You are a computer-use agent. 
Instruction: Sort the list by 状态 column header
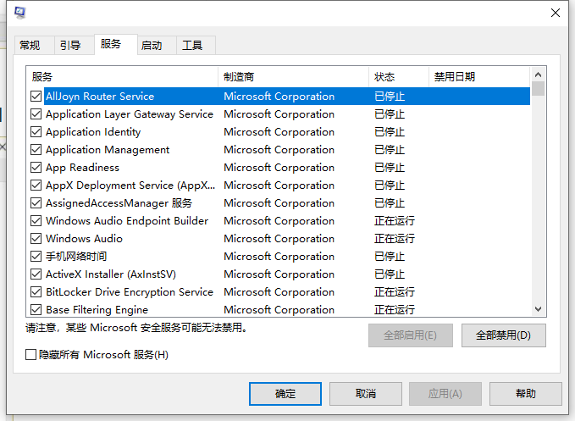[x=398, y=76]
